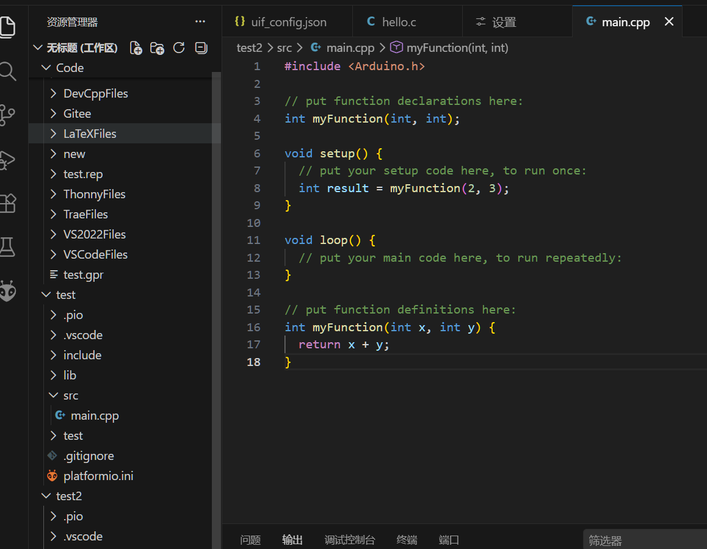Click the explorer vertical scrollbar
Image resolution: width=707 pixels, height=549 pixels.
point(216,310)
